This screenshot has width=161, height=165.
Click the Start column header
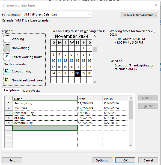pyautogui.click(x=90, y=99)
